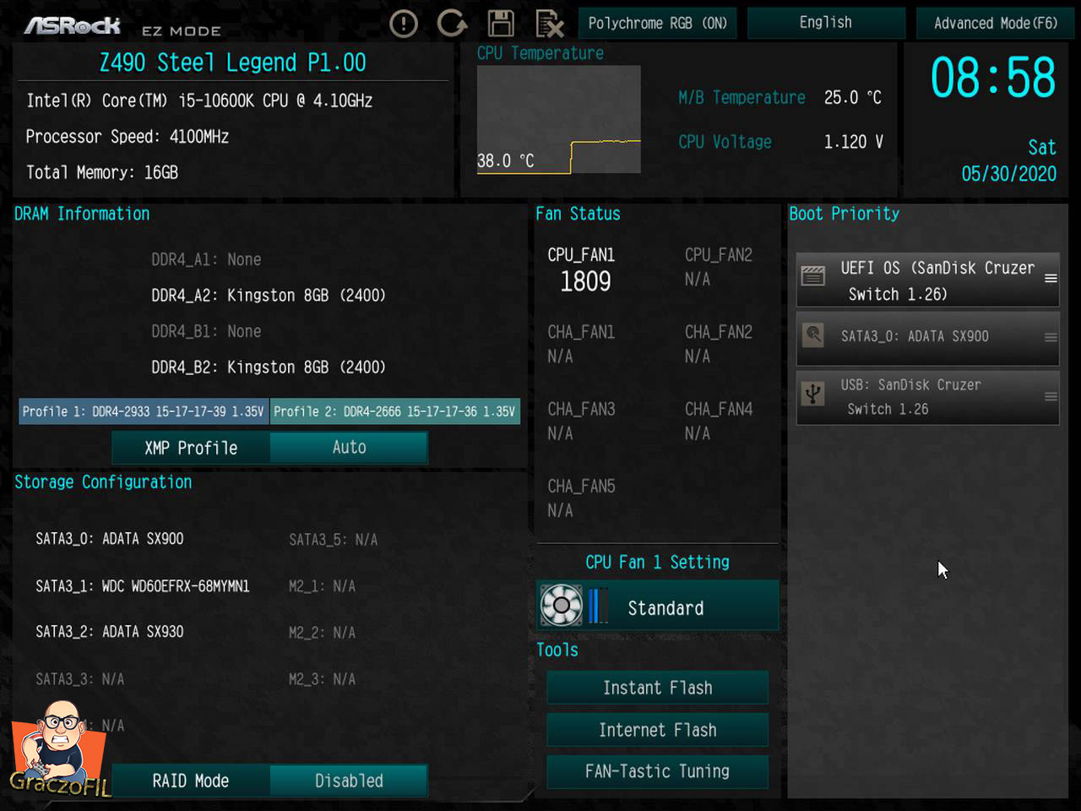Image resolution: width=1081 pixels, height=811 pixels.
Task: Click the SATA3_0 ADATA SX900 boot disk icon
Action: pyautogui.click(x=813, y=335)
